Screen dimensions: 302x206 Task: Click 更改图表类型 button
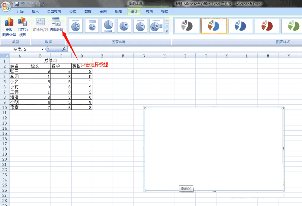point(9,27)
